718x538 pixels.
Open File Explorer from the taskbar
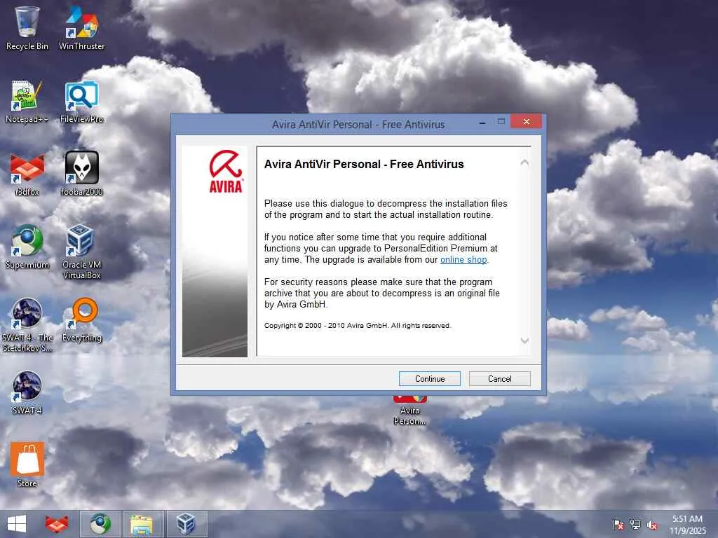point(142,524)
